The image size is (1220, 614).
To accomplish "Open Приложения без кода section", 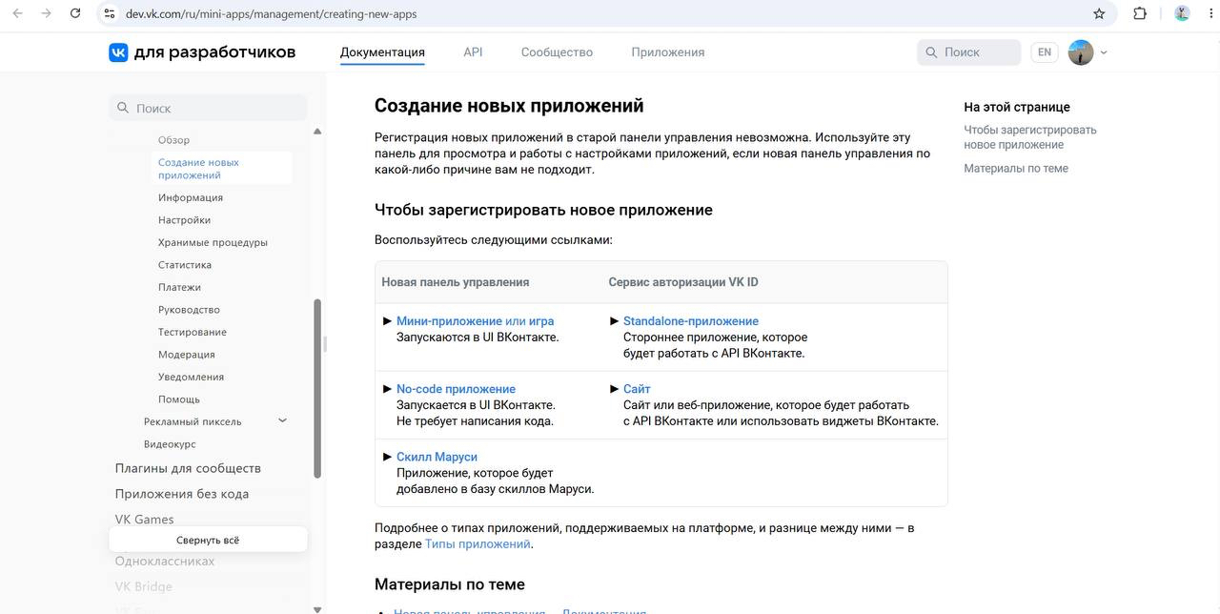I will pyautogui.click(x=182, y=494).
